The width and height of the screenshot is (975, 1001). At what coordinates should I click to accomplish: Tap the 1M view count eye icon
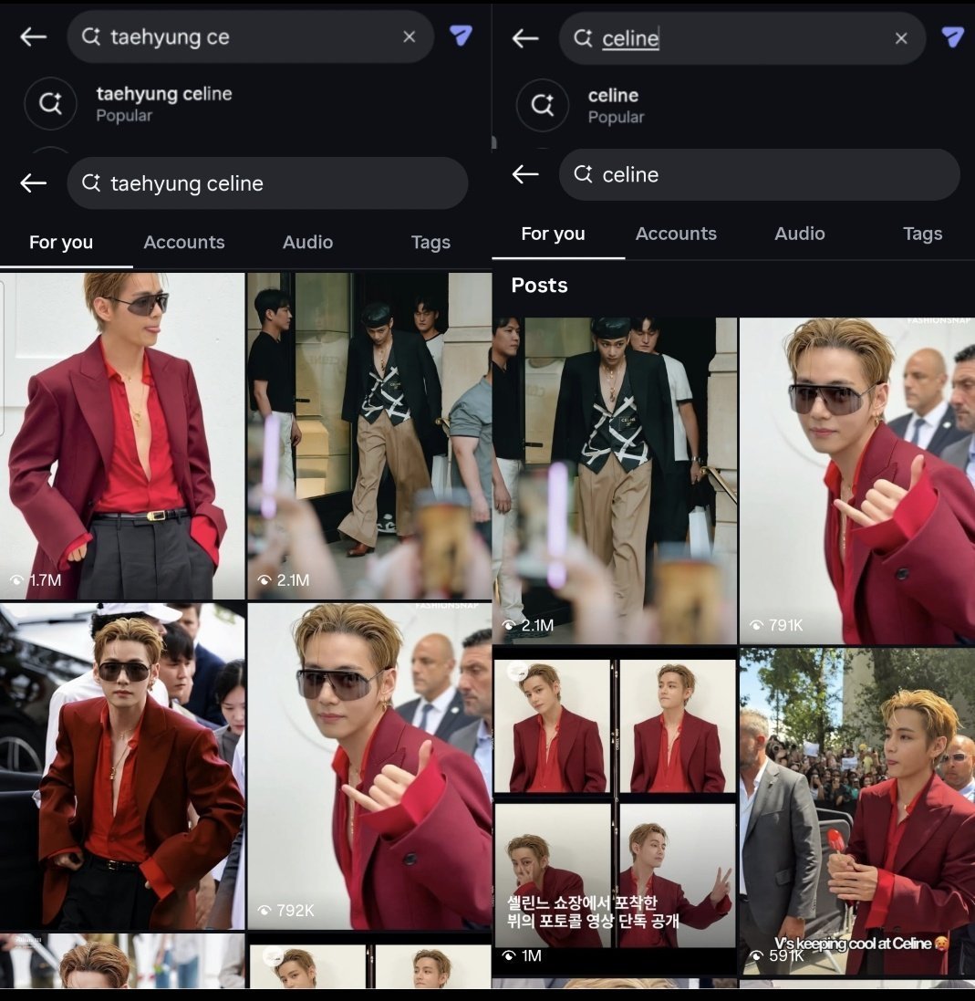(509, 955)
